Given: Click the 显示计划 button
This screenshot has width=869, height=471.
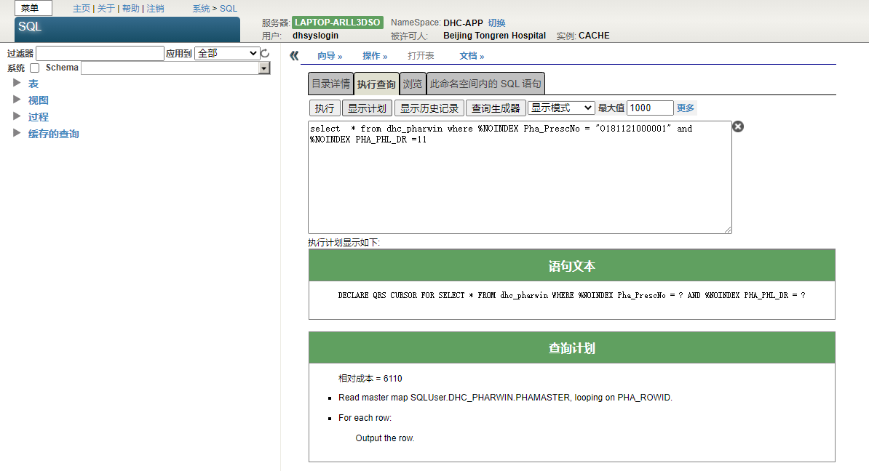Looking at the screenshot, I should [367, 108].
